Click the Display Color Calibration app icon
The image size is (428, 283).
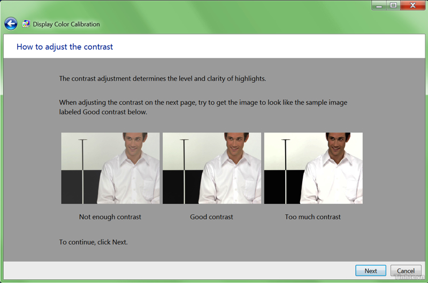(26, 24)
